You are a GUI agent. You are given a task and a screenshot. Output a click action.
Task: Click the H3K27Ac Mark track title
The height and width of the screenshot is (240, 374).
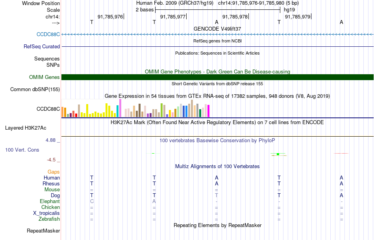click(217, 123)
